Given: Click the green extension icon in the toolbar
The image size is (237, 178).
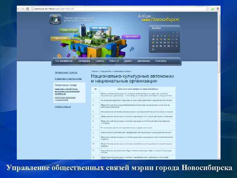Looking at the screenshot, I should [x=213, y=9].
